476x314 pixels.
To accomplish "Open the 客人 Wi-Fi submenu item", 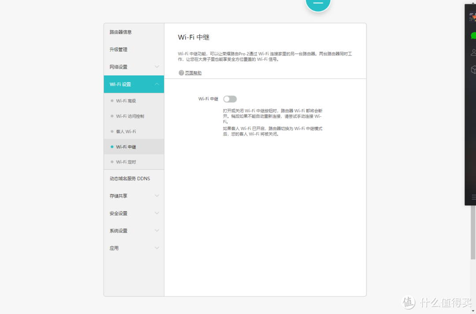I will 134,131.
